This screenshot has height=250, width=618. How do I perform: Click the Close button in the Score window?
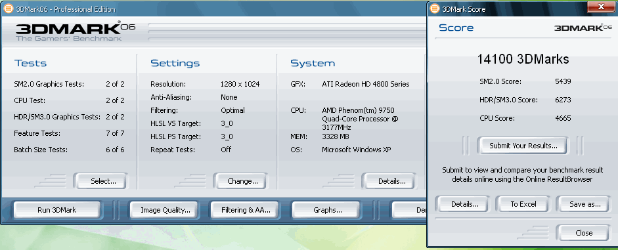pos(584,233)
